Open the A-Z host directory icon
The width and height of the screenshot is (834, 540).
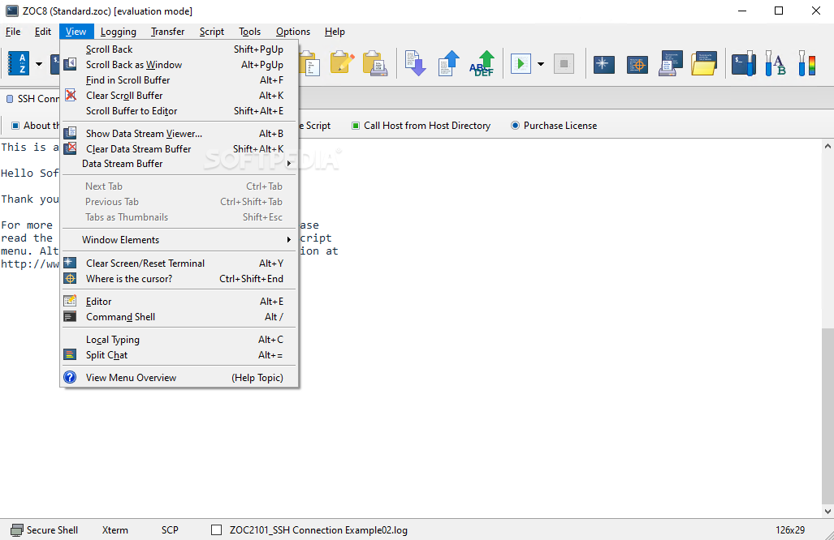click(x=19, y=64)
